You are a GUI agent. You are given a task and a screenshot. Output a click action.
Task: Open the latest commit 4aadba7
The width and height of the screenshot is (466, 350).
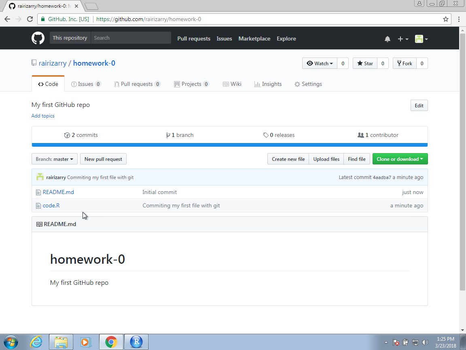[382, 177]
